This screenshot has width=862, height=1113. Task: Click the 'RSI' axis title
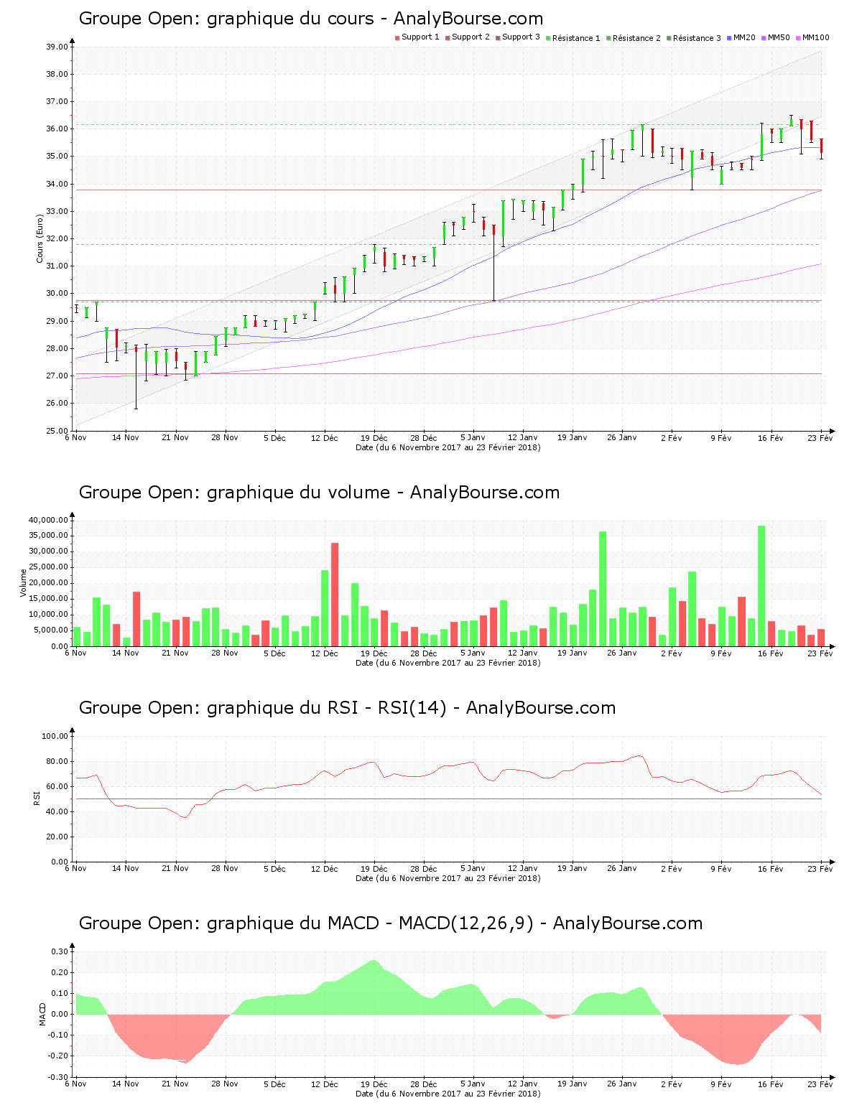click(37, 798)
